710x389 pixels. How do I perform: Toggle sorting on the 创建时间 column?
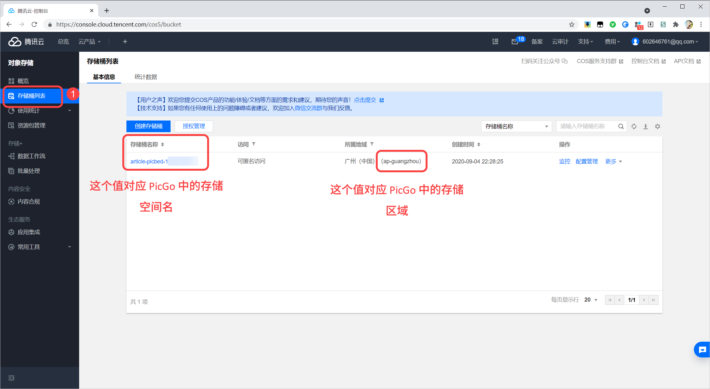tap(479, 144)
